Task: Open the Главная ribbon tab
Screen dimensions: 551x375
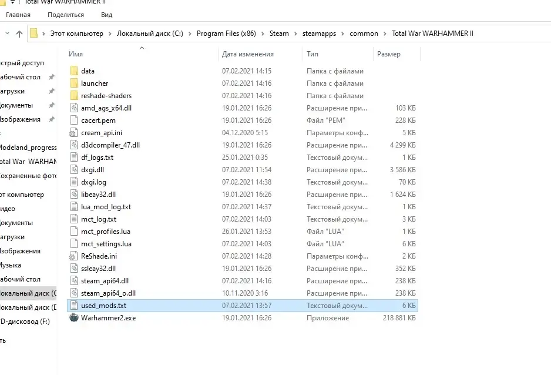Action: tap(18, 15)
